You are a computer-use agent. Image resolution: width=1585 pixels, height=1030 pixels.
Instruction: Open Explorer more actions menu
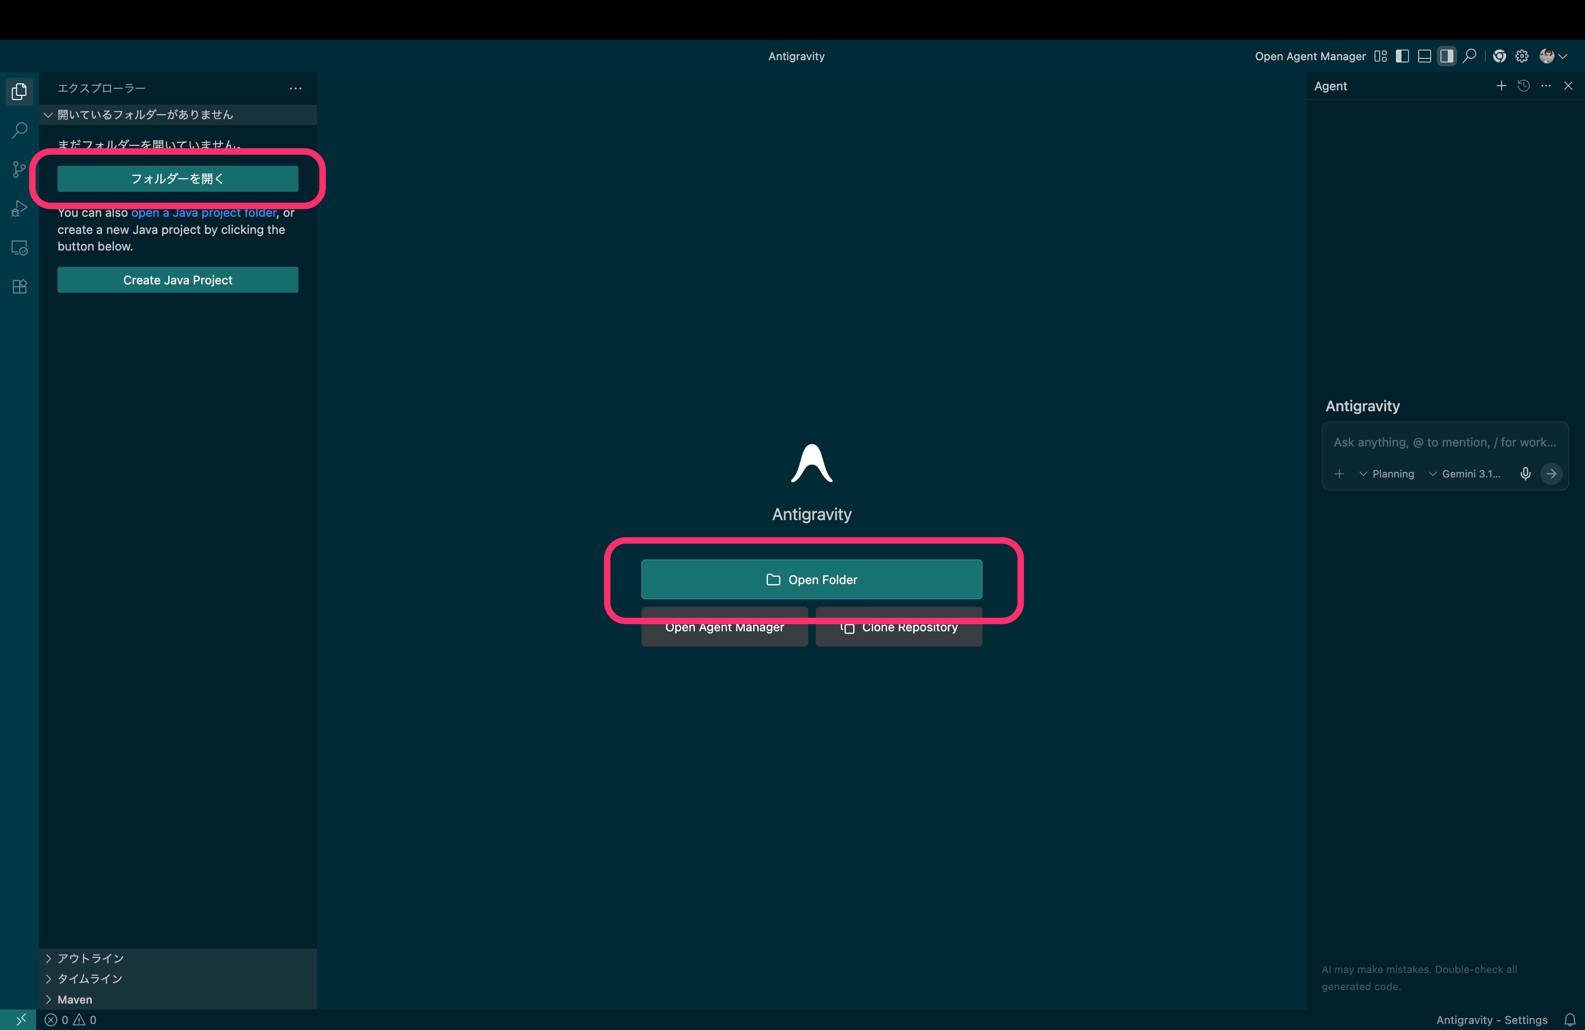coord(296,88)
